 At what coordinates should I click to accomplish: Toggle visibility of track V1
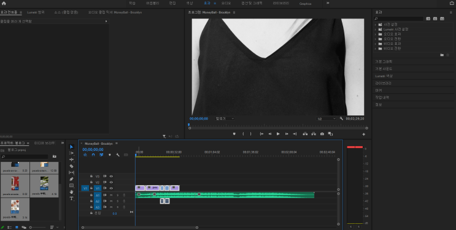111,188
